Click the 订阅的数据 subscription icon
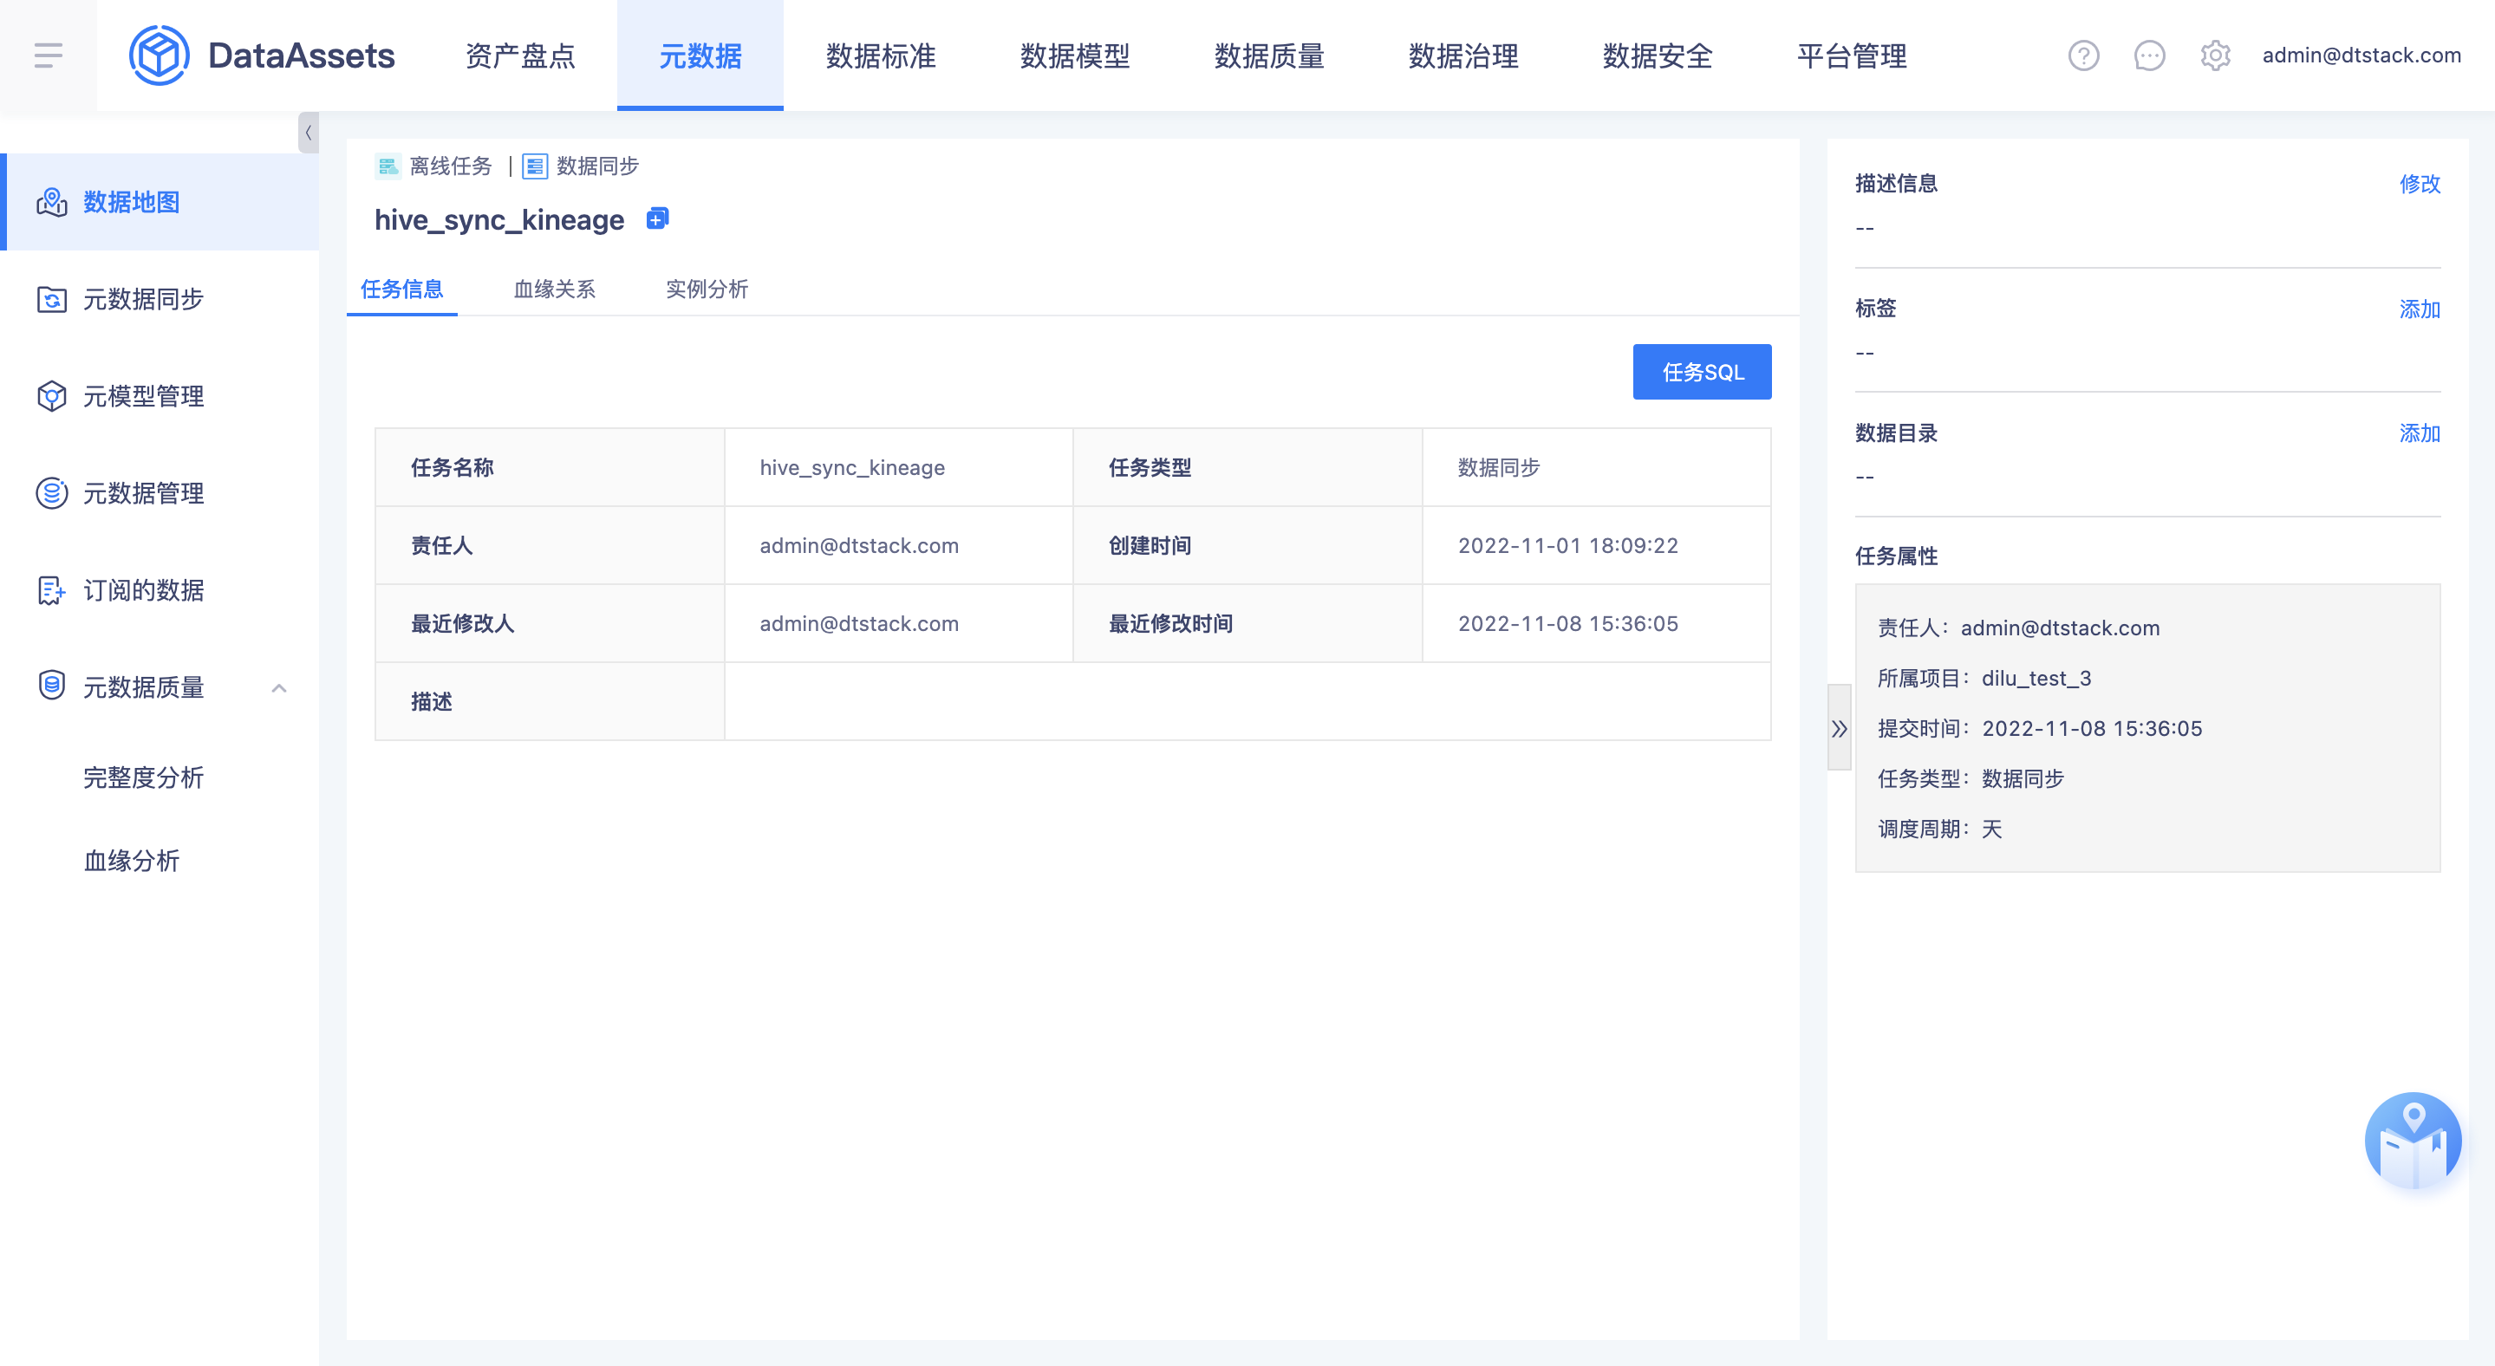The image size is (2495, 1366). click(51, 589)
